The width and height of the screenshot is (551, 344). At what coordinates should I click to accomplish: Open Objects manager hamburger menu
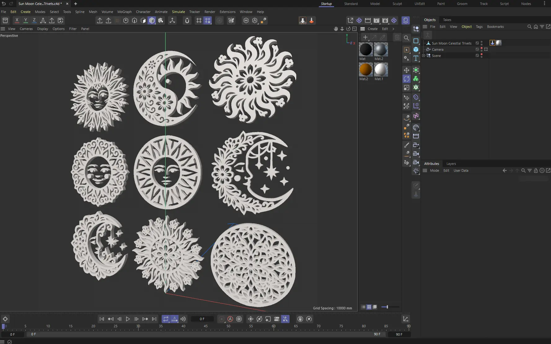(x=425, y=27)
